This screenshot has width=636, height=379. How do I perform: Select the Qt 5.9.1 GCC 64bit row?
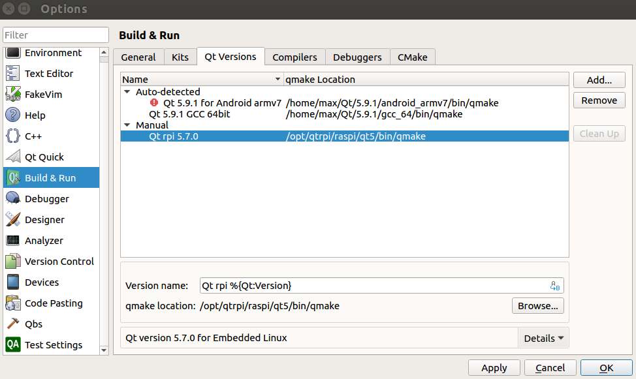point(344,114)
